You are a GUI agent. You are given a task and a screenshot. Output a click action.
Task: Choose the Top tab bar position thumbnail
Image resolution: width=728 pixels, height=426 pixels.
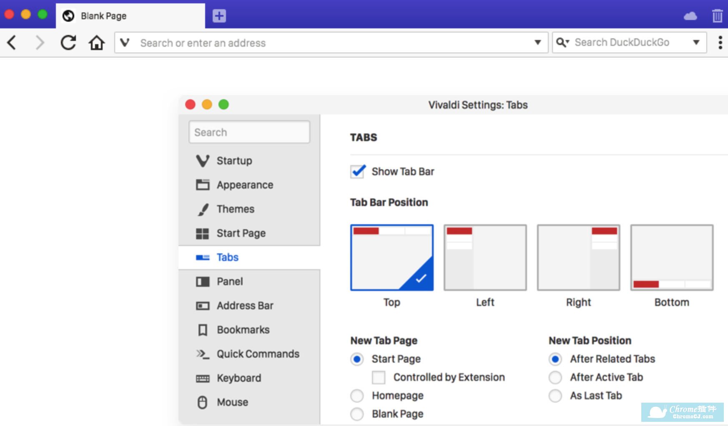point(392,257)
